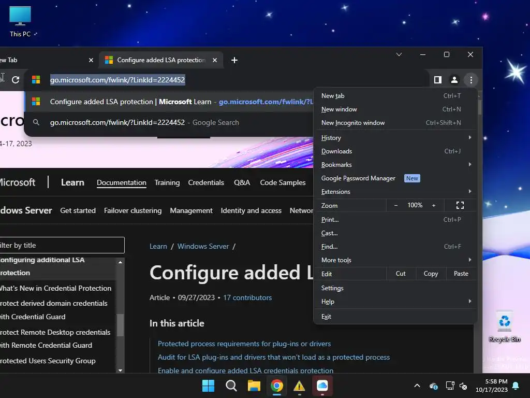Viewport: 530px width, 398px height.
Task: Click the yellow warning triangle taskbar icon
Action: pyautogui.click(x=299, y=386)
